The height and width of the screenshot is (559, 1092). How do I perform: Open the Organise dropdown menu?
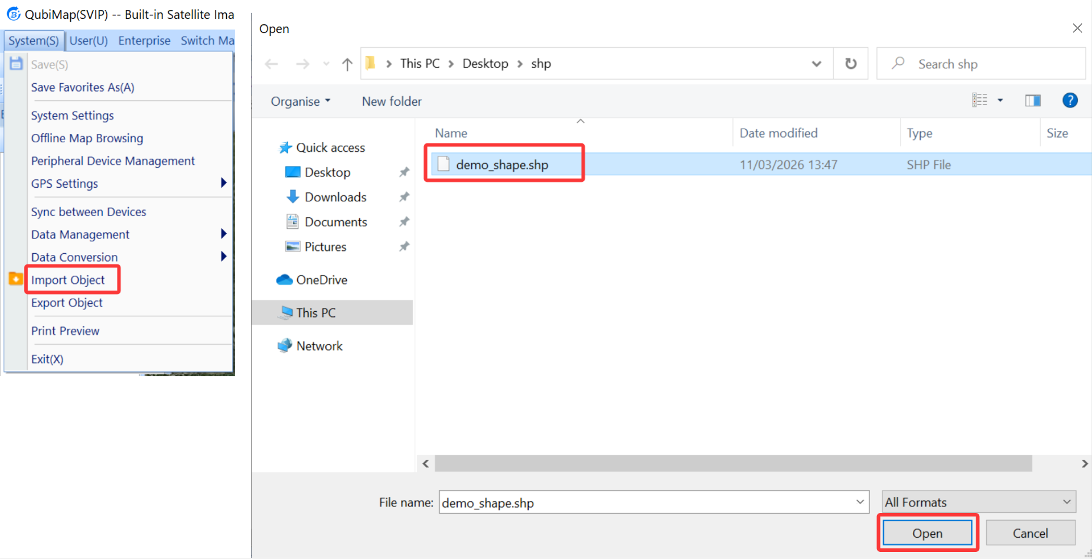[301, 102]
